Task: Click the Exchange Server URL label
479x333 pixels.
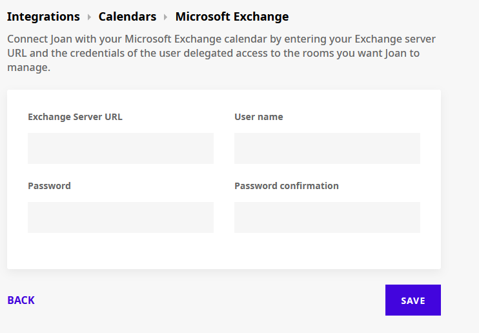Action: [x=75, y=117]
